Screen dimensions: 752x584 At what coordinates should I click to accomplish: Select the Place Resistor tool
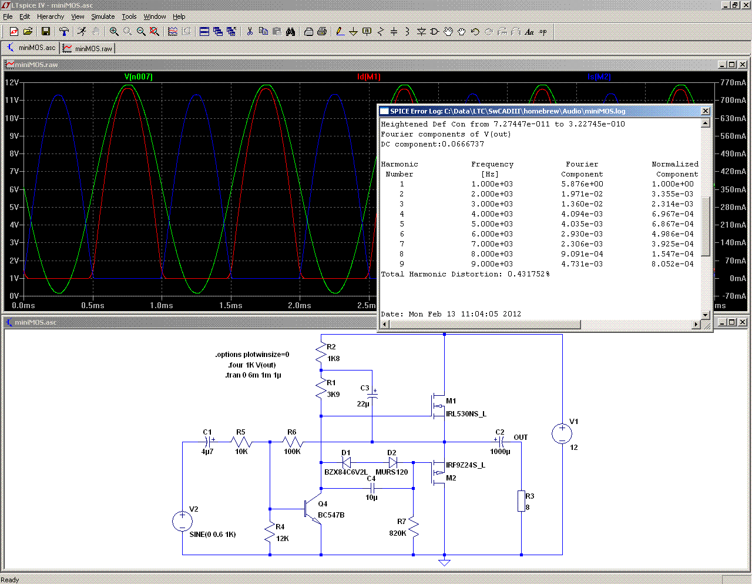tap(380, 32)
